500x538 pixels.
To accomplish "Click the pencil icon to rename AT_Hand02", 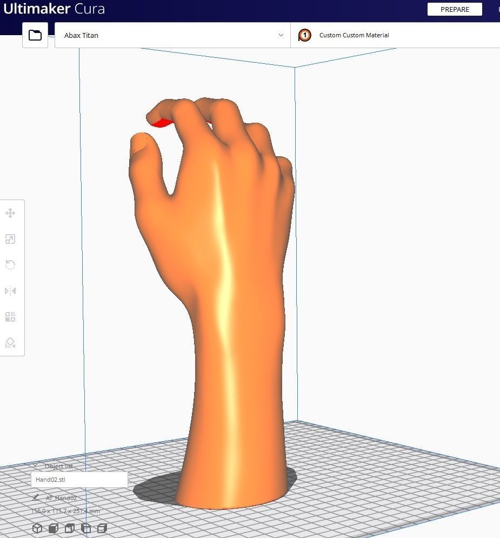I will pos(35,497).
